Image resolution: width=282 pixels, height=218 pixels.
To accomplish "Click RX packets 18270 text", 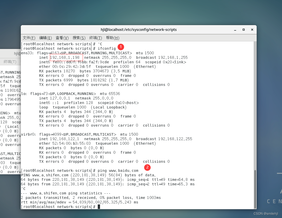I will click(x=57, y=71).
